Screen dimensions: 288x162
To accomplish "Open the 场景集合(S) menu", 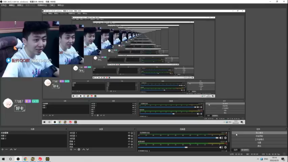I will pos(42,5).
